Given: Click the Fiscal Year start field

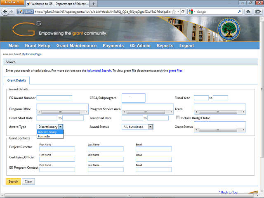Looking at the screenshot, I should point(201,98).
